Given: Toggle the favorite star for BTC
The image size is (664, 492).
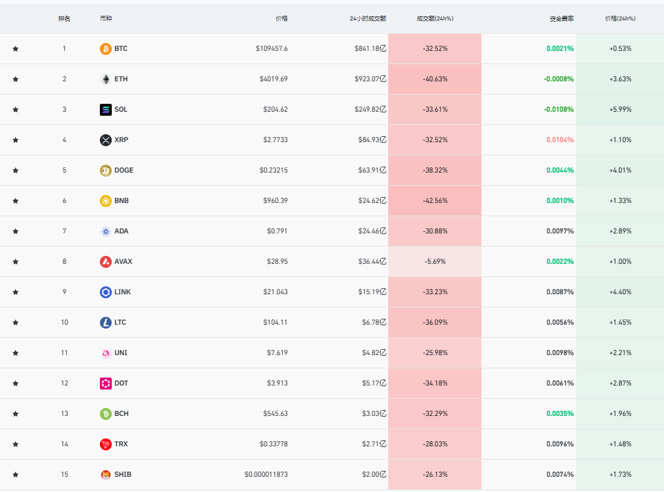Looking at the screenshot, I should tap(15, 49).
